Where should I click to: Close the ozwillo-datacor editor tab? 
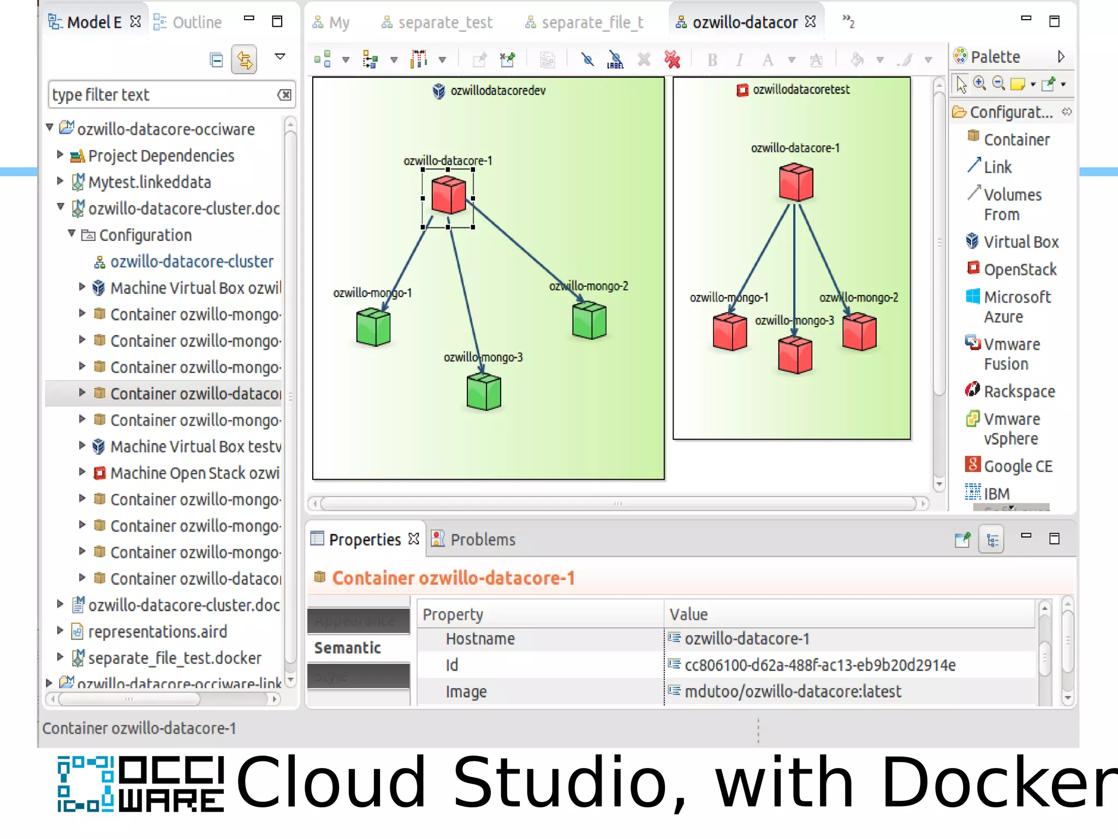tap(811, 21)
